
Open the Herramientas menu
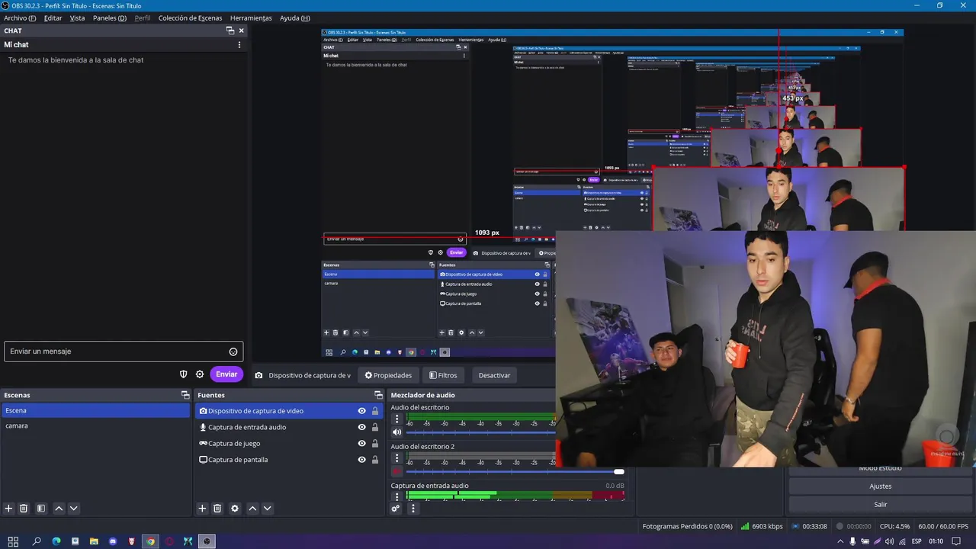pyautogui.click(x=251, y=18)
